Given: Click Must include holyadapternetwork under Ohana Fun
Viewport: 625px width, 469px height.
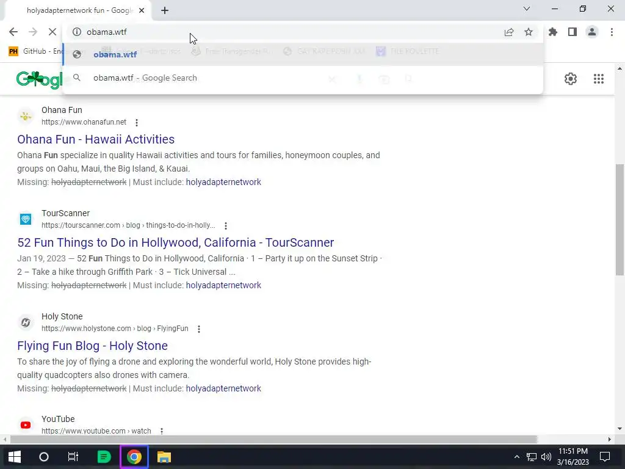Looking at the screenshot, I should tap(223, 182).
